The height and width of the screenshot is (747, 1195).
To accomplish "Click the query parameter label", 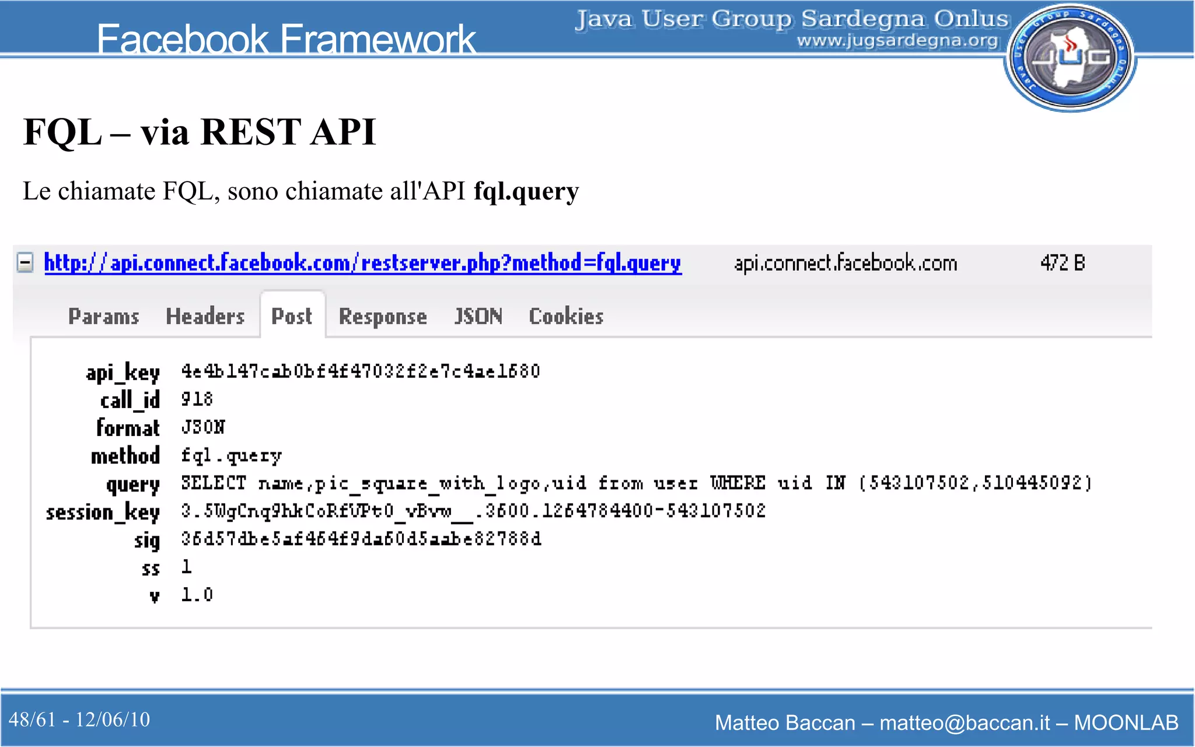I will click(133, 485).
